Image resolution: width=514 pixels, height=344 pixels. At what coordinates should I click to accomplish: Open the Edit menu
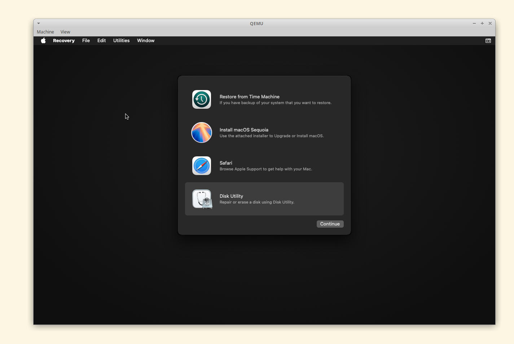pyautogui.click(x=101, y=41)
